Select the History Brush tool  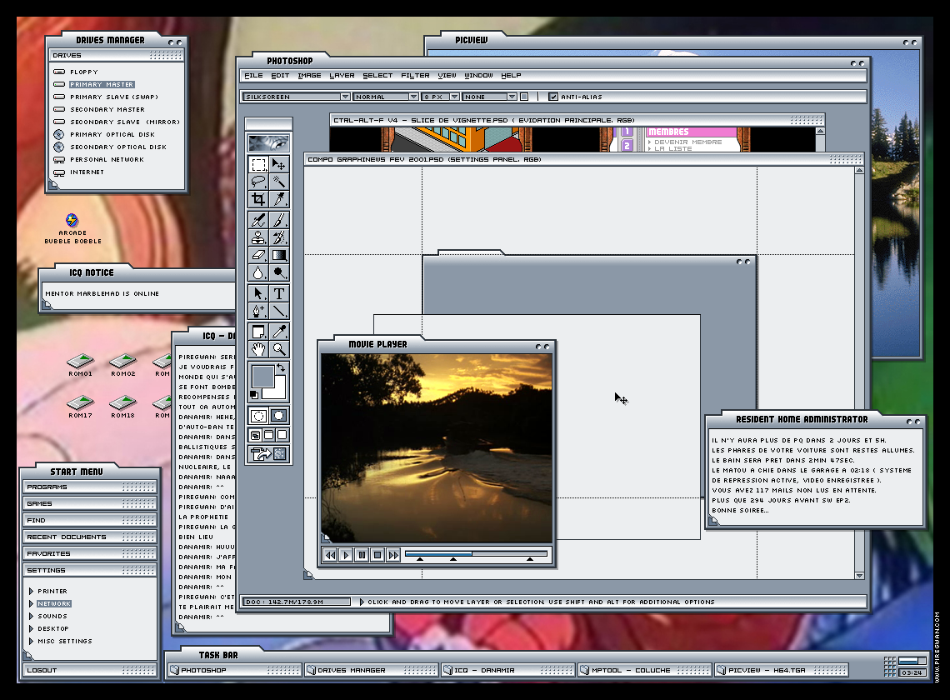[x=278, y=237]
